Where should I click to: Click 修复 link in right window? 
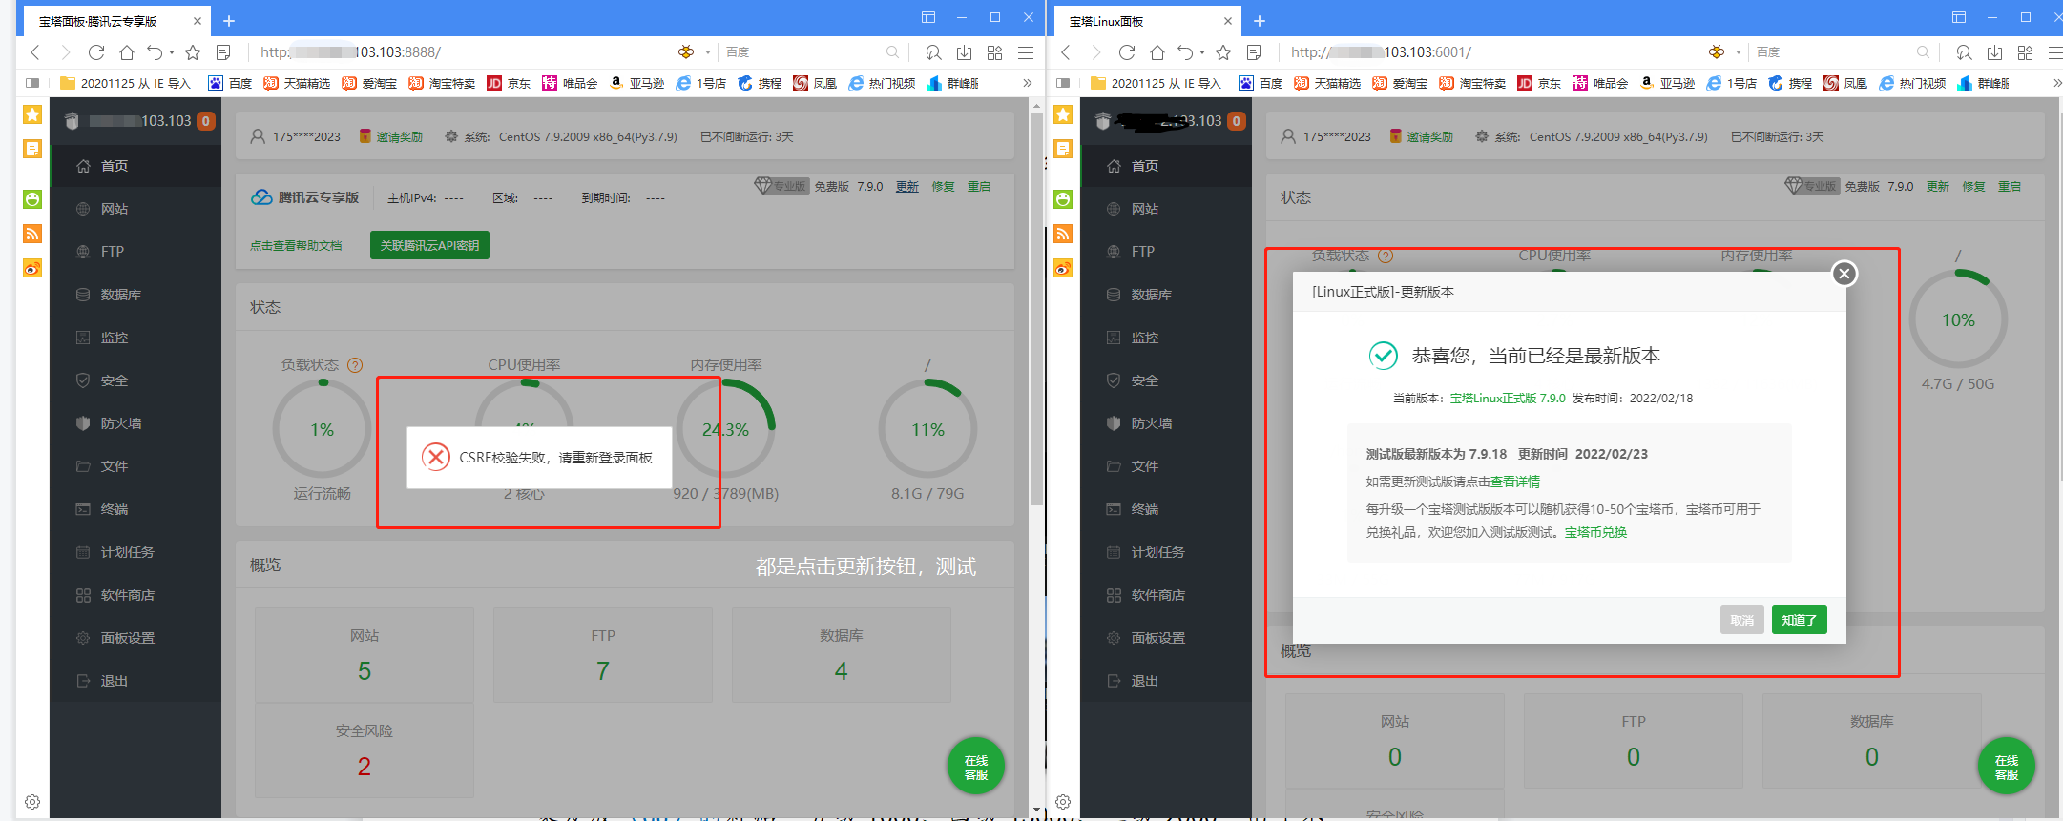pos(1973,186)
